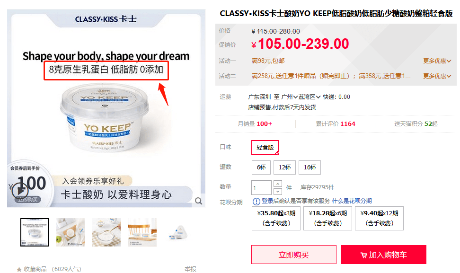Screen dimensions: 460x273
Task: Add item to cart with 加入购物车
Action: 384,255
